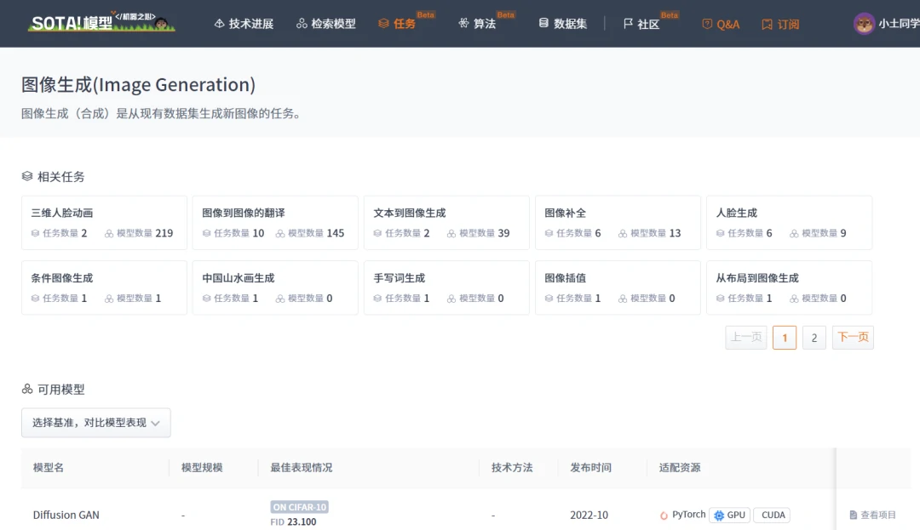Click the ON CIFAR-10 benchmark badge

299,507
